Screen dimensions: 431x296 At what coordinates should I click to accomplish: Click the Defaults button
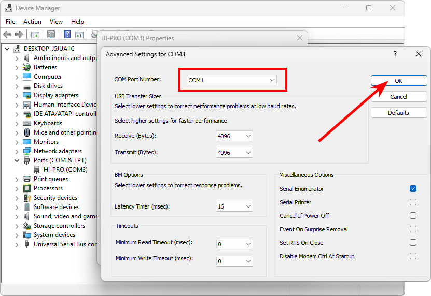[x=398, y=113]
